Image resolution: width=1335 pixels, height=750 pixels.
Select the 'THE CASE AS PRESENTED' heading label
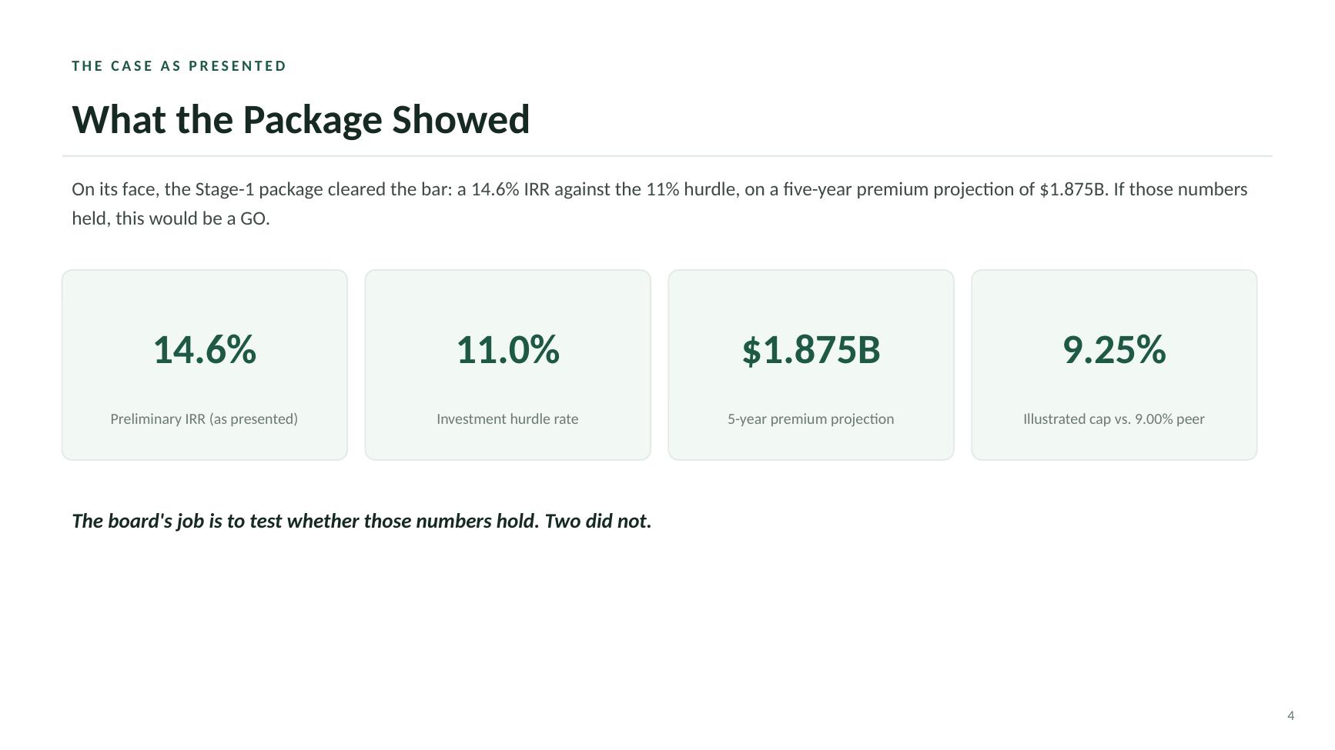(179, 66)
